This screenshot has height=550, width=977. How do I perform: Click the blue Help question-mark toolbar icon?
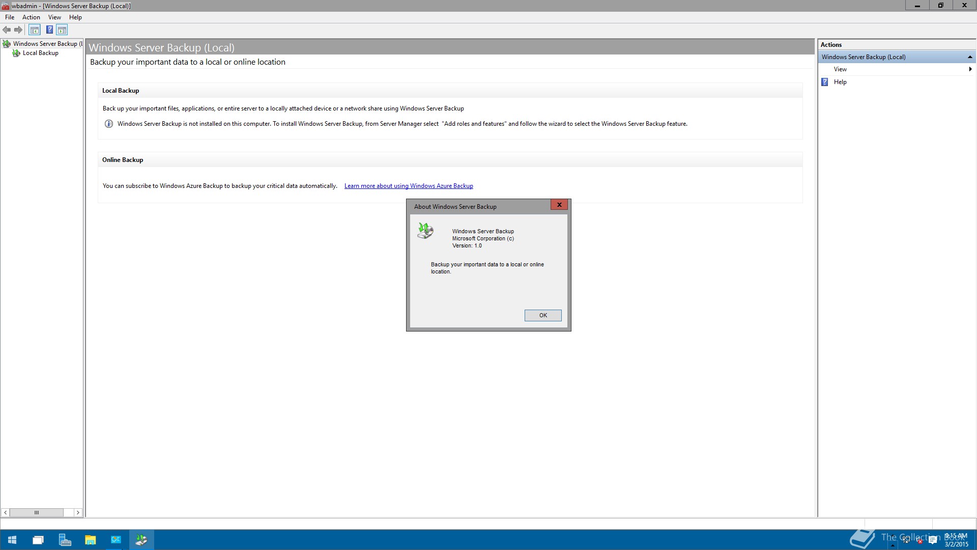[x=49, y=30]
